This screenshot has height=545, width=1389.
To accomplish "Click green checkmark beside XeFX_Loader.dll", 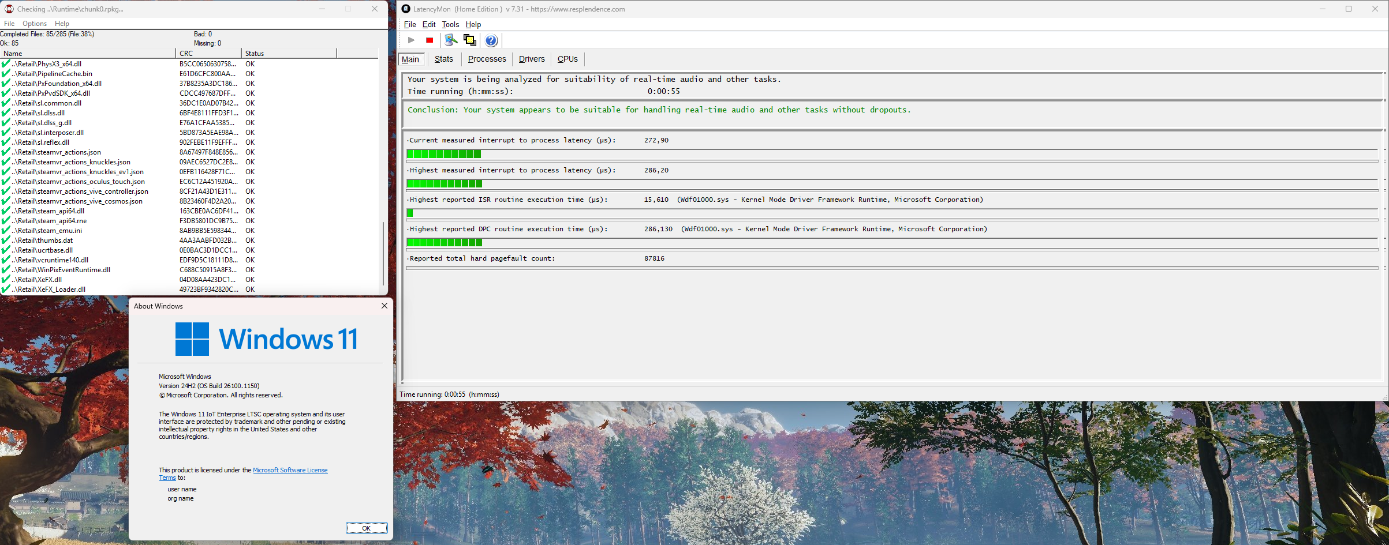I will (x=6, y=290).
